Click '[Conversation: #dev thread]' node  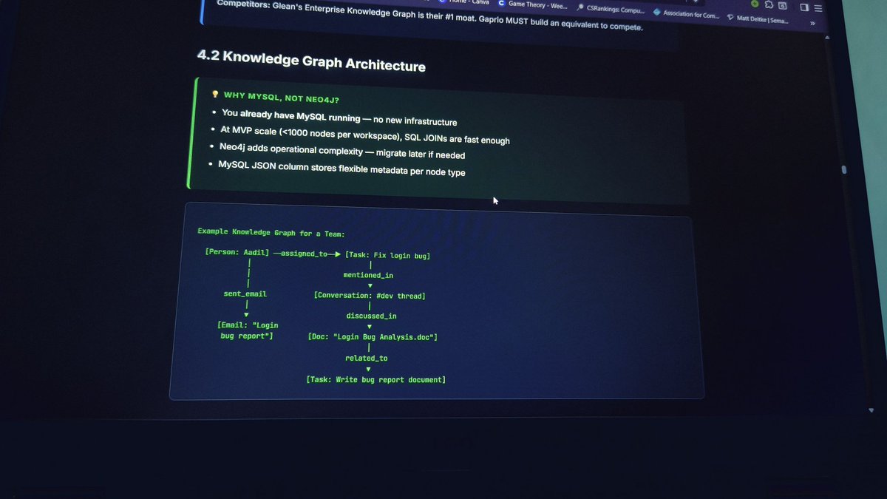click(369, 296)
